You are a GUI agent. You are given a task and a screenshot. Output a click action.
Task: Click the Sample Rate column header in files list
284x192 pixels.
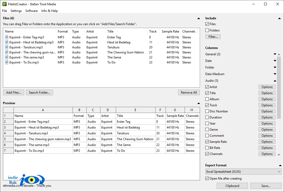[x=170, y=31]
